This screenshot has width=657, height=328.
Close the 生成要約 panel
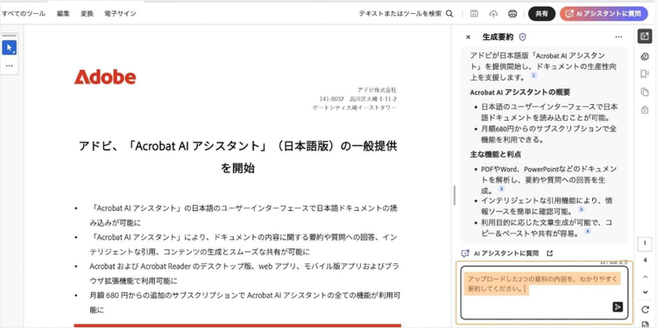coord(468,38)
